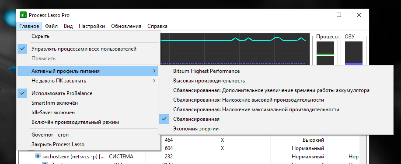
Task: Click the Process Lasso Pro app icon
Action: (23, 15)
